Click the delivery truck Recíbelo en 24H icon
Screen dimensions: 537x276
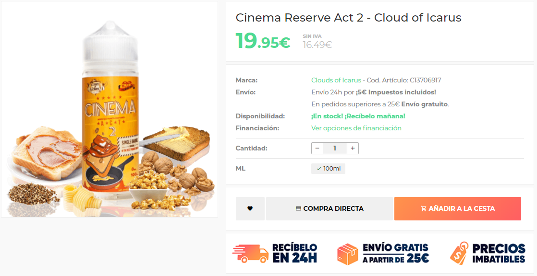coord(250,253)
